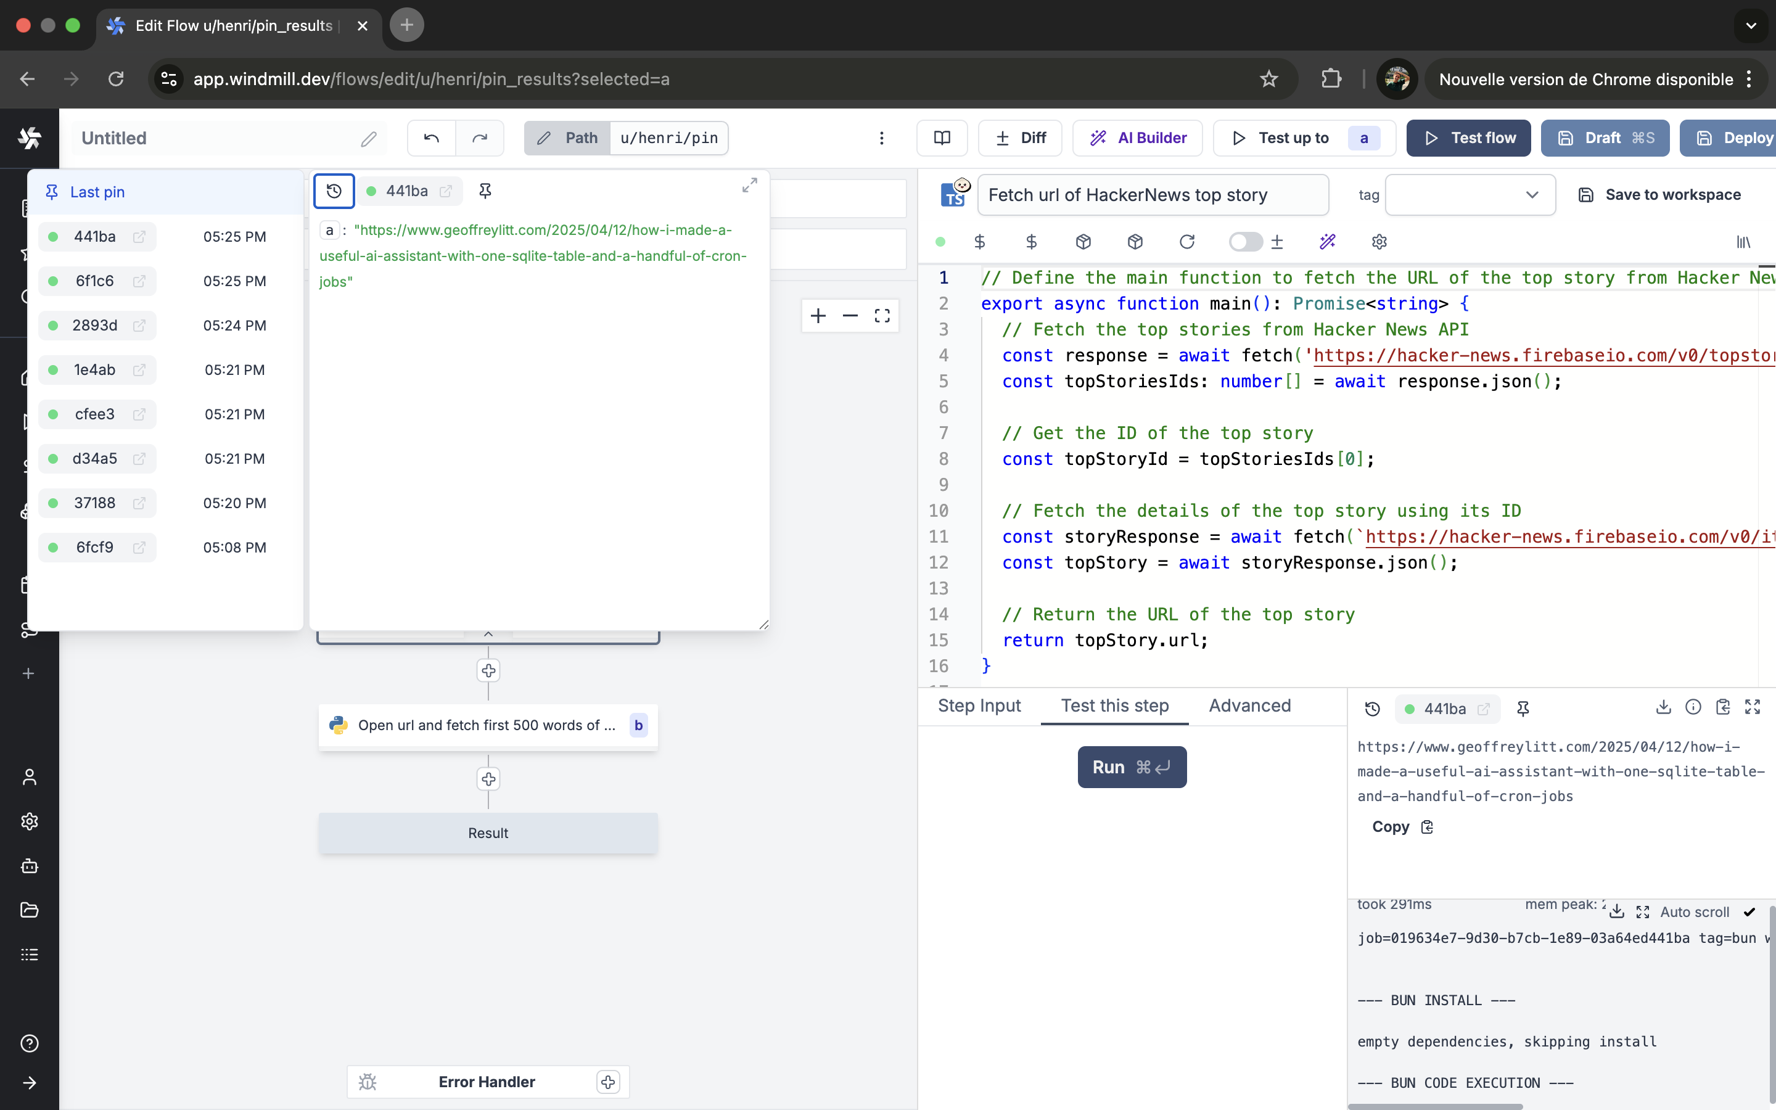Image resolution: width=1776 pixels, height=1110 pixels.
Task: Switch to the Step Input tab
Action: [x=979, y=705]
